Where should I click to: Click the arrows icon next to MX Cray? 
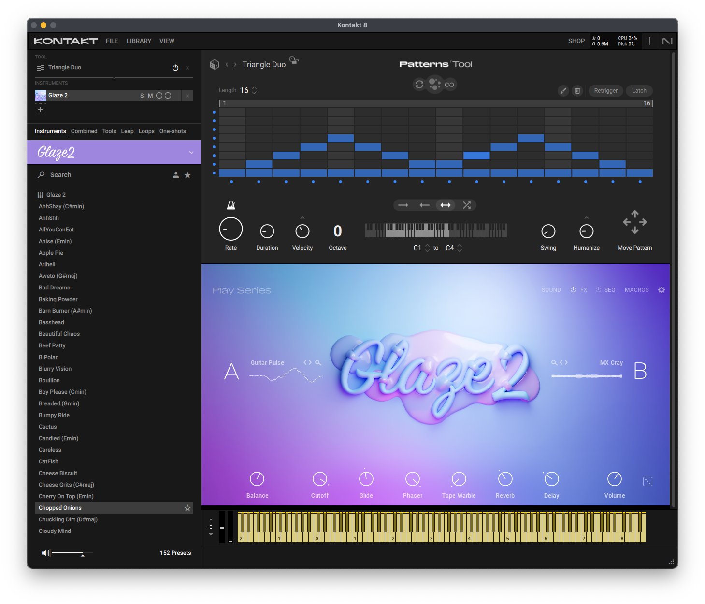563,362
